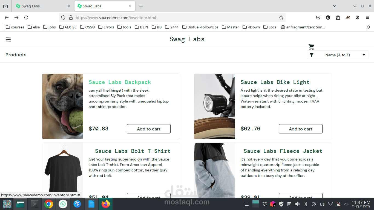
Task: Open the shopping cart
Action: point(311,47)
